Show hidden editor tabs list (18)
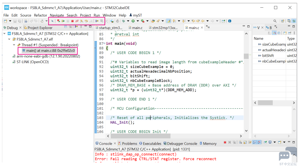 [208, 27]
